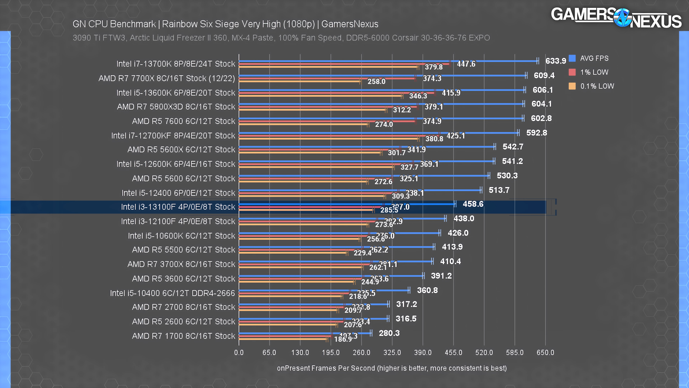Select the 'AMD R7 3700X 8C/16T Stock' label
Image resolution: width=689 pixels, height=388 pixels.
point(181,264)
